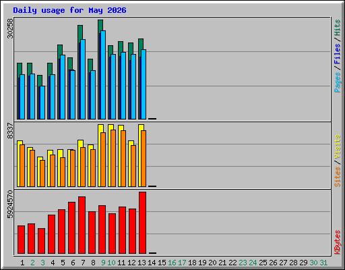The height and width of the screenshot is (270, 345).
Task: Click the orange sites bar for day 13
Action: (x=144, y=159)
